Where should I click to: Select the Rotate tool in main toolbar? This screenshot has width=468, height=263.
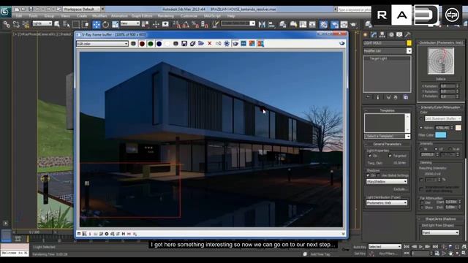(x=105, y=24)
